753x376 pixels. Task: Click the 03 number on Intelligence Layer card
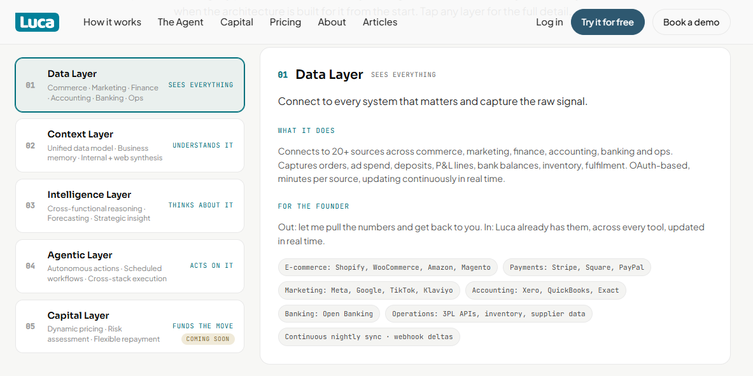pyautogui.click(x=31, y=205)
